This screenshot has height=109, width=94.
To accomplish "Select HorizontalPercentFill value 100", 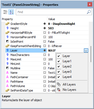I will [x=50, y=37].
